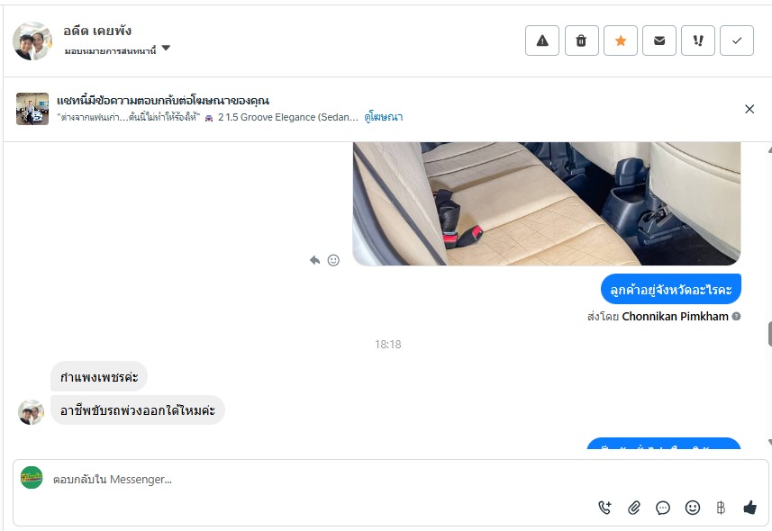Open emoji picker in composer

pos(692,508)
